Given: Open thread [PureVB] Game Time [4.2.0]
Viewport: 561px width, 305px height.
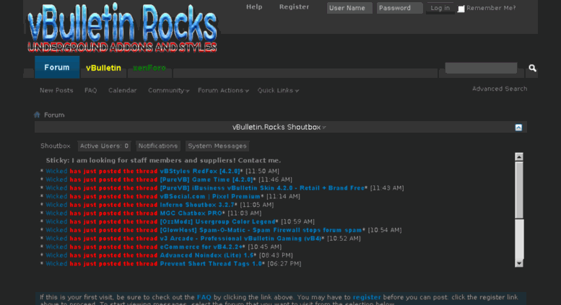Looking at the screenshot, I should (206, 180).
